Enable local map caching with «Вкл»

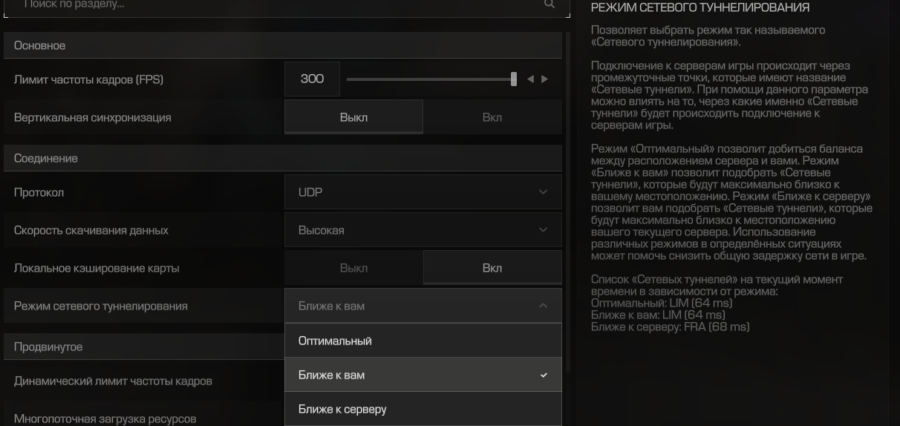[492, 268]
